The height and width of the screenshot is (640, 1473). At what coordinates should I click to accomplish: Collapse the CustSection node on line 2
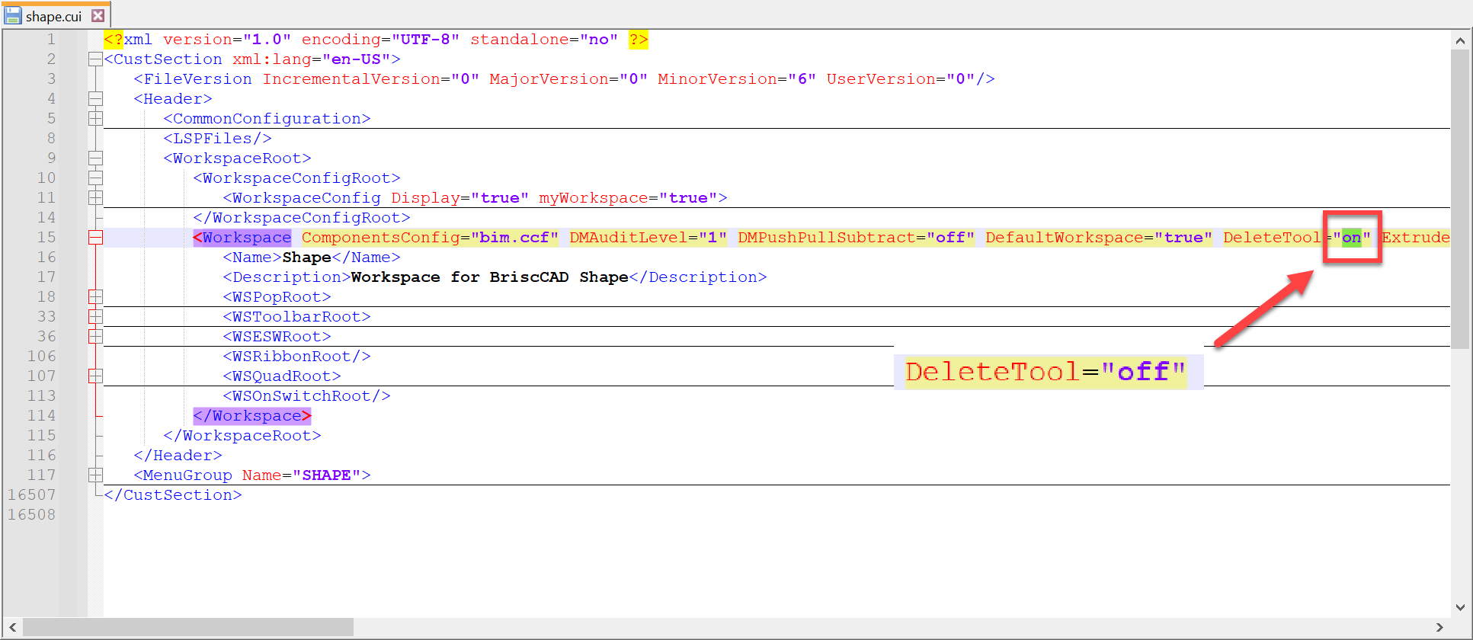click(x=95, y=59)
